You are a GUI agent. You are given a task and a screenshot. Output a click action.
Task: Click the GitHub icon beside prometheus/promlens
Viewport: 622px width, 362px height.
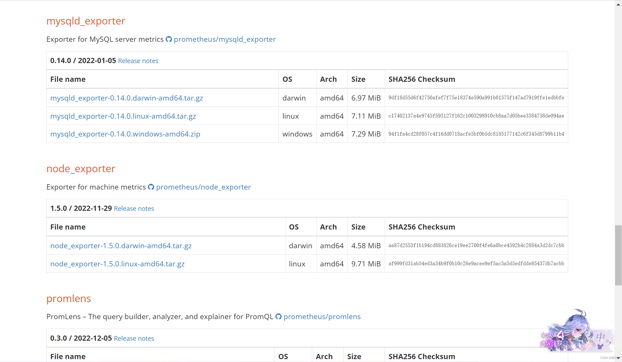coord(278,316)
